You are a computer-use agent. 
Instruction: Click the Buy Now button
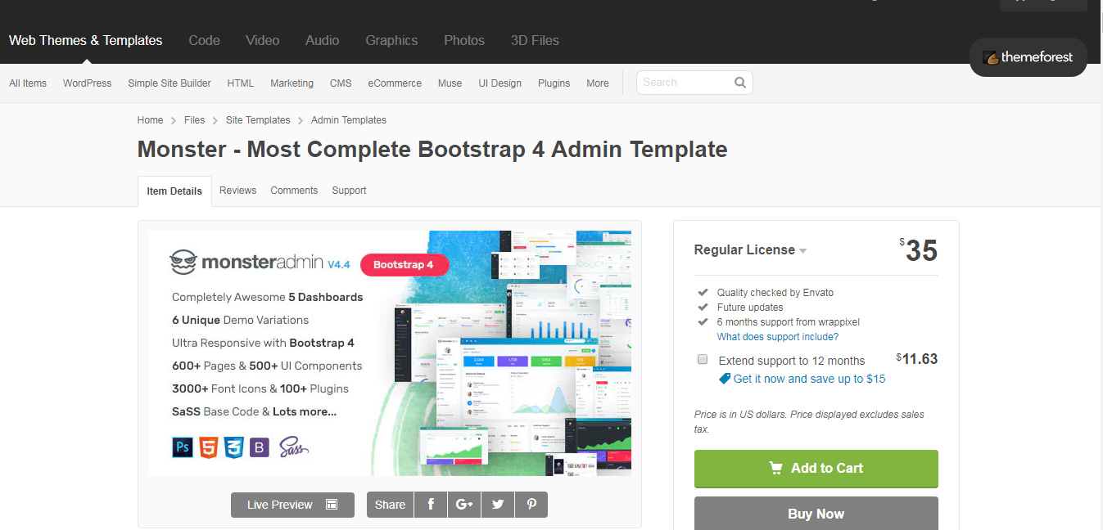[816, 514]
